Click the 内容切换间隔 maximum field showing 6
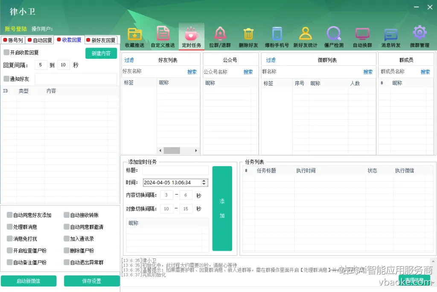 (186, 195)
